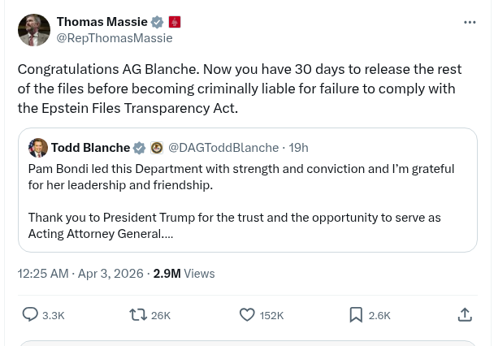Open the quoted tweet about Pam Bondi
494x346 pixels.
click(x=244, y=201)
